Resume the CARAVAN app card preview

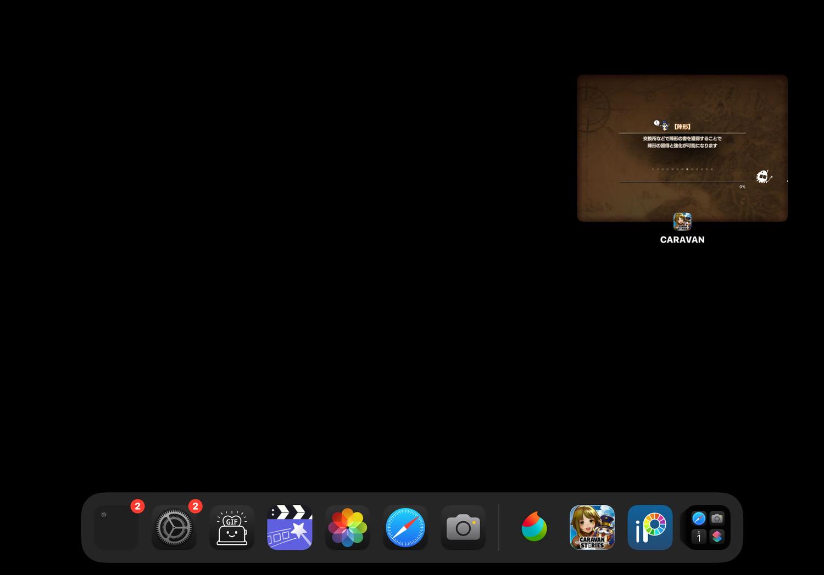[x=682, y=148]
